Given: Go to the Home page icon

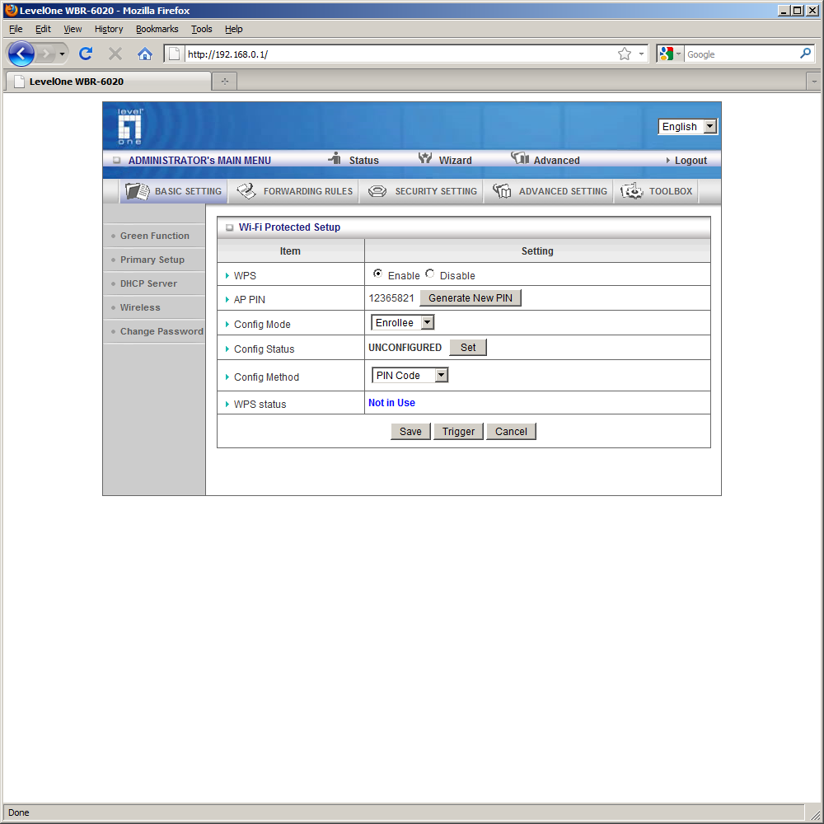Looking at the screenshot, I should tap(144, 54).
